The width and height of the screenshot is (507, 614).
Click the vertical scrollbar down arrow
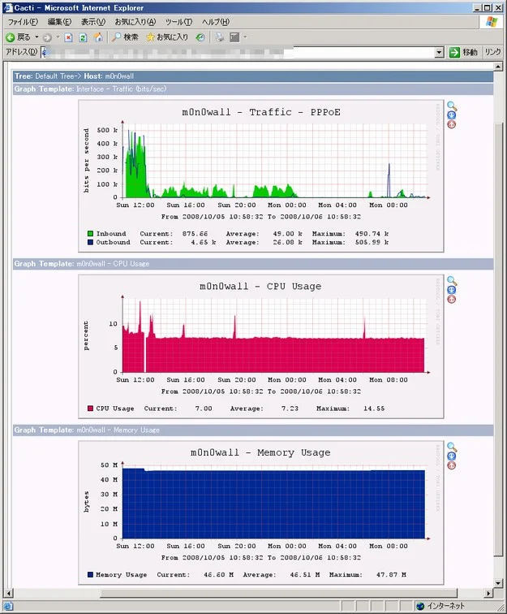(x=498, y=583)
